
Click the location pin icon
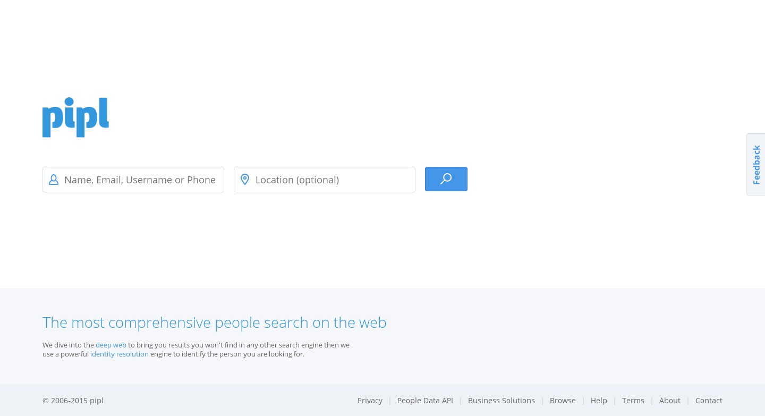click(x=245, y=180)
